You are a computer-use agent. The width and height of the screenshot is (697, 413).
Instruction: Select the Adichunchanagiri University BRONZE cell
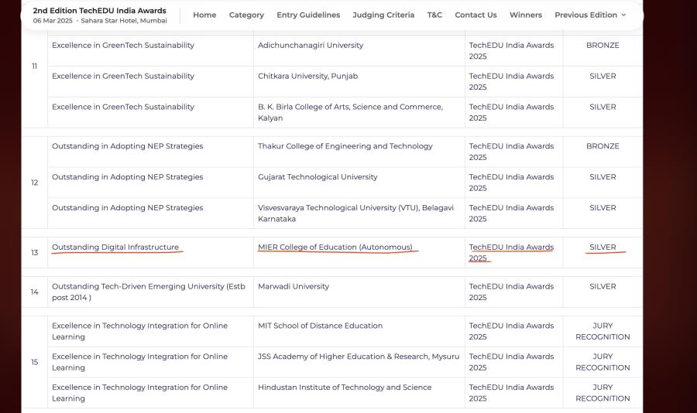(603, 50)
